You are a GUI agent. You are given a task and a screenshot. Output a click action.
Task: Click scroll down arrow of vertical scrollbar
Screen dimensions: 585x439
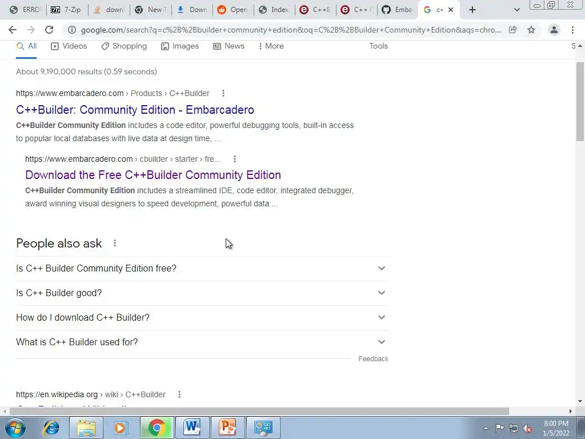tap(580, 402)
